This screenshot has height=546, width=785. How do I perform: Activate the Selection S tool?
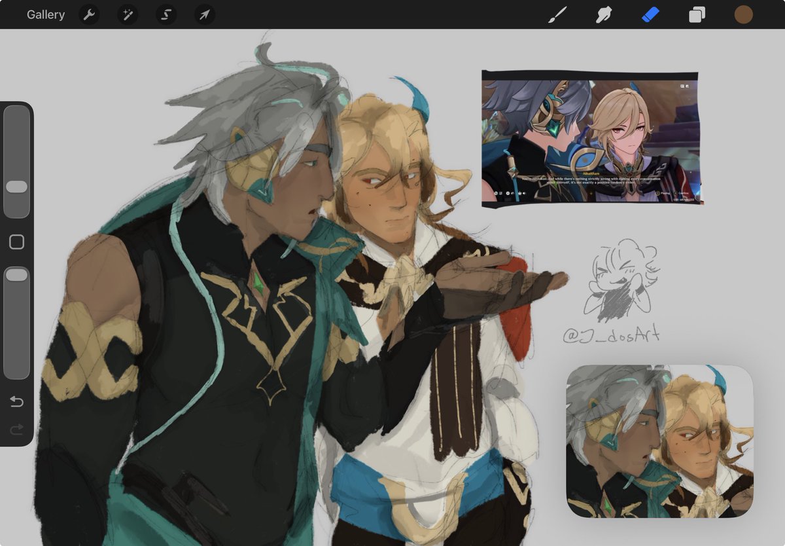(x=166, y=14)
